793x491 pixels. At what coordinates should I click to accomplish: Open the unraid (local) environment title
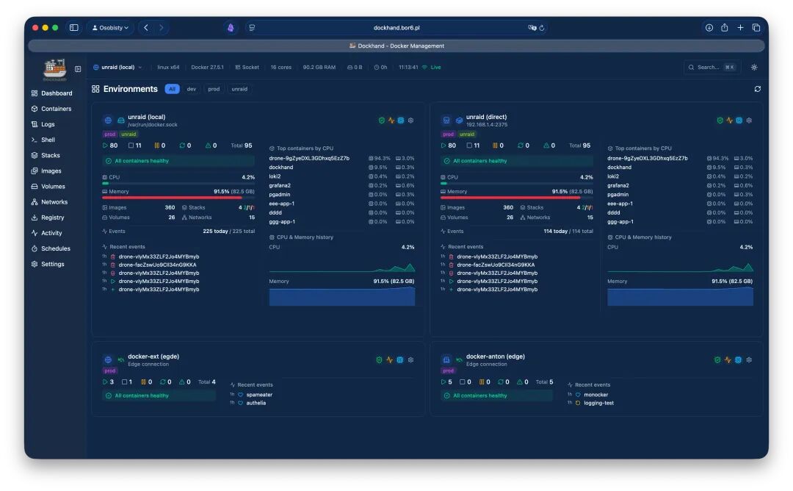146,117
